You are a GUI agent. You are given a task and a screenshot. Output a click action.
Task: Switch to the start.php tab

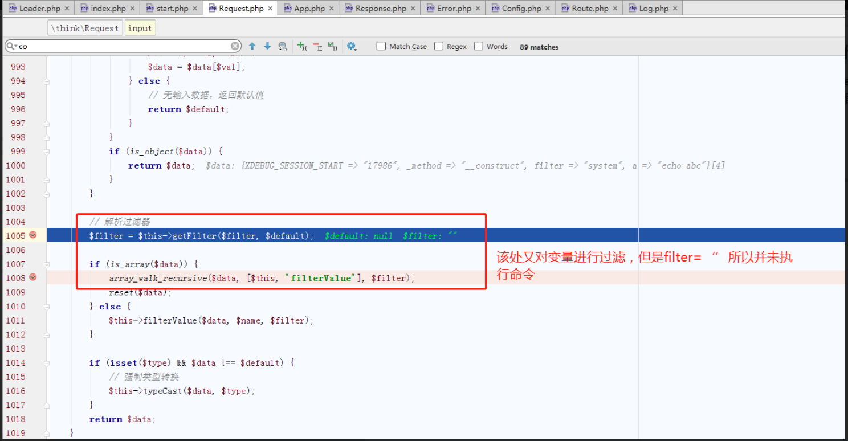(172, 9)
